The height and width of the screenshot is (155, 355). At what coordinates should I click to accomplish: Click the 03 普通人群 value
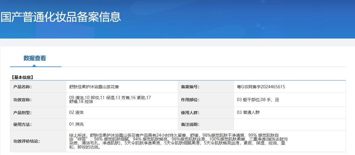pyautogui.click(x=248, y=112)
